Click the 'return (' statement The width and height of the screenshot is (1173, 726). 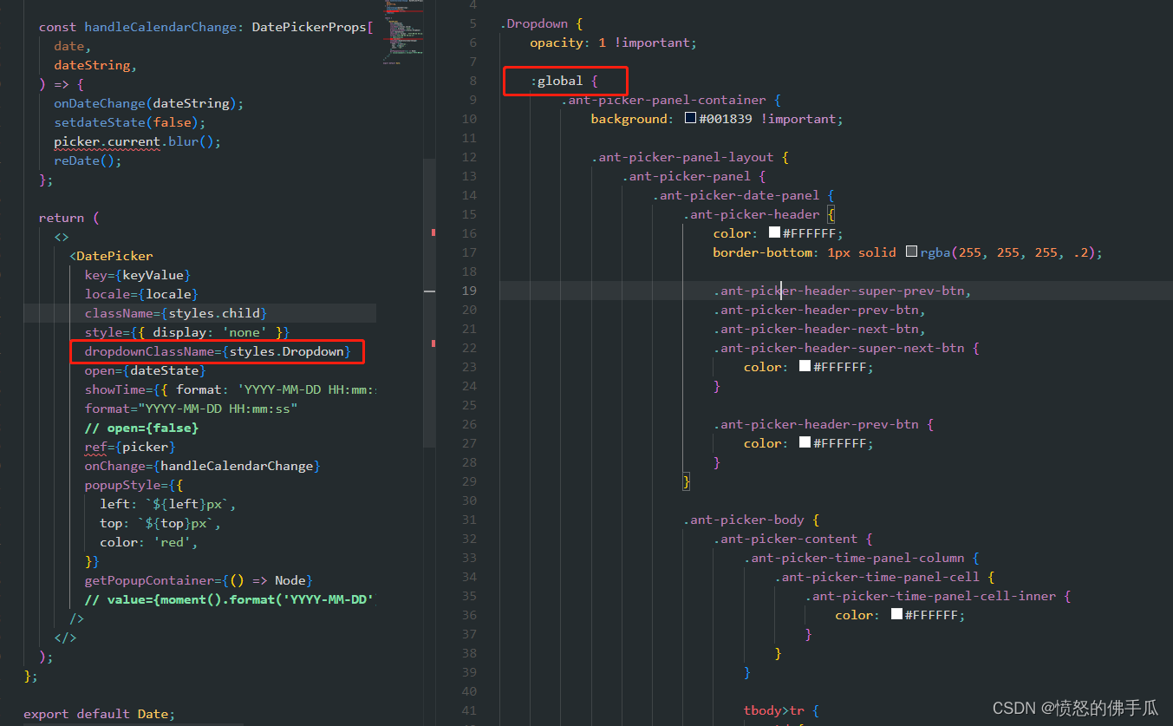69,218
